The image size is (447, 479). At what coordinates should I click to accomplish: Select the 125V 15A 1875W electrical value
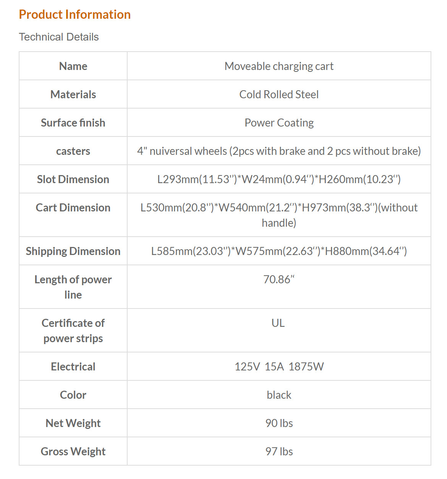pyautogui.click(x=279, y=367)
